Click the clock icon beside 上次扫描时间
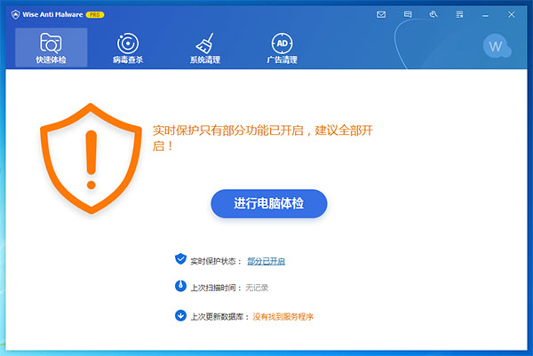The height and width of the screenshot is (356, 533). (x=180, y=288)
